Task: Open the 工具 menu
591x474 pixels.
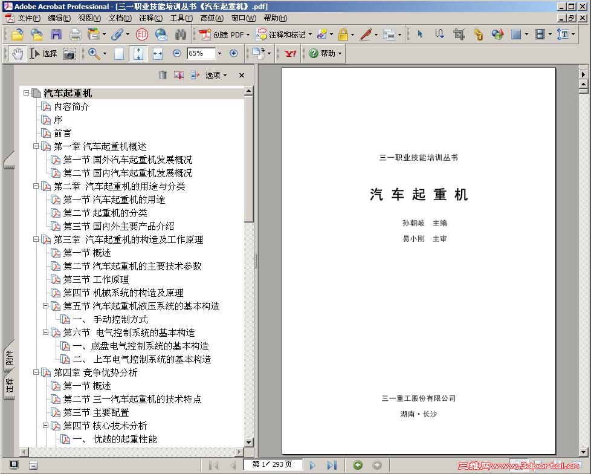Action: [181, 18]
